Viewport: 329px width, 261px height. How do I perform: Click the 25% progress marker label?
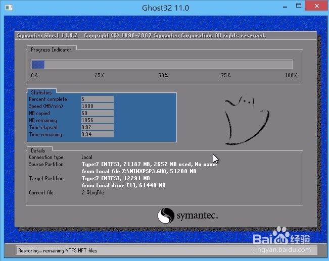(100, 75)
